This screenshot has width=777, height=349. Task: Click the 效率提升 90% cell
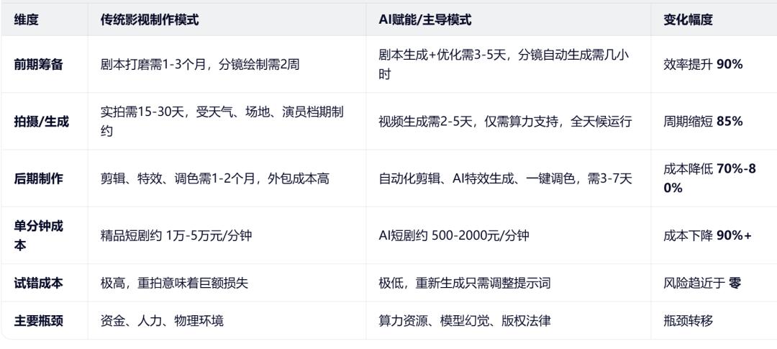click(703, 64)
